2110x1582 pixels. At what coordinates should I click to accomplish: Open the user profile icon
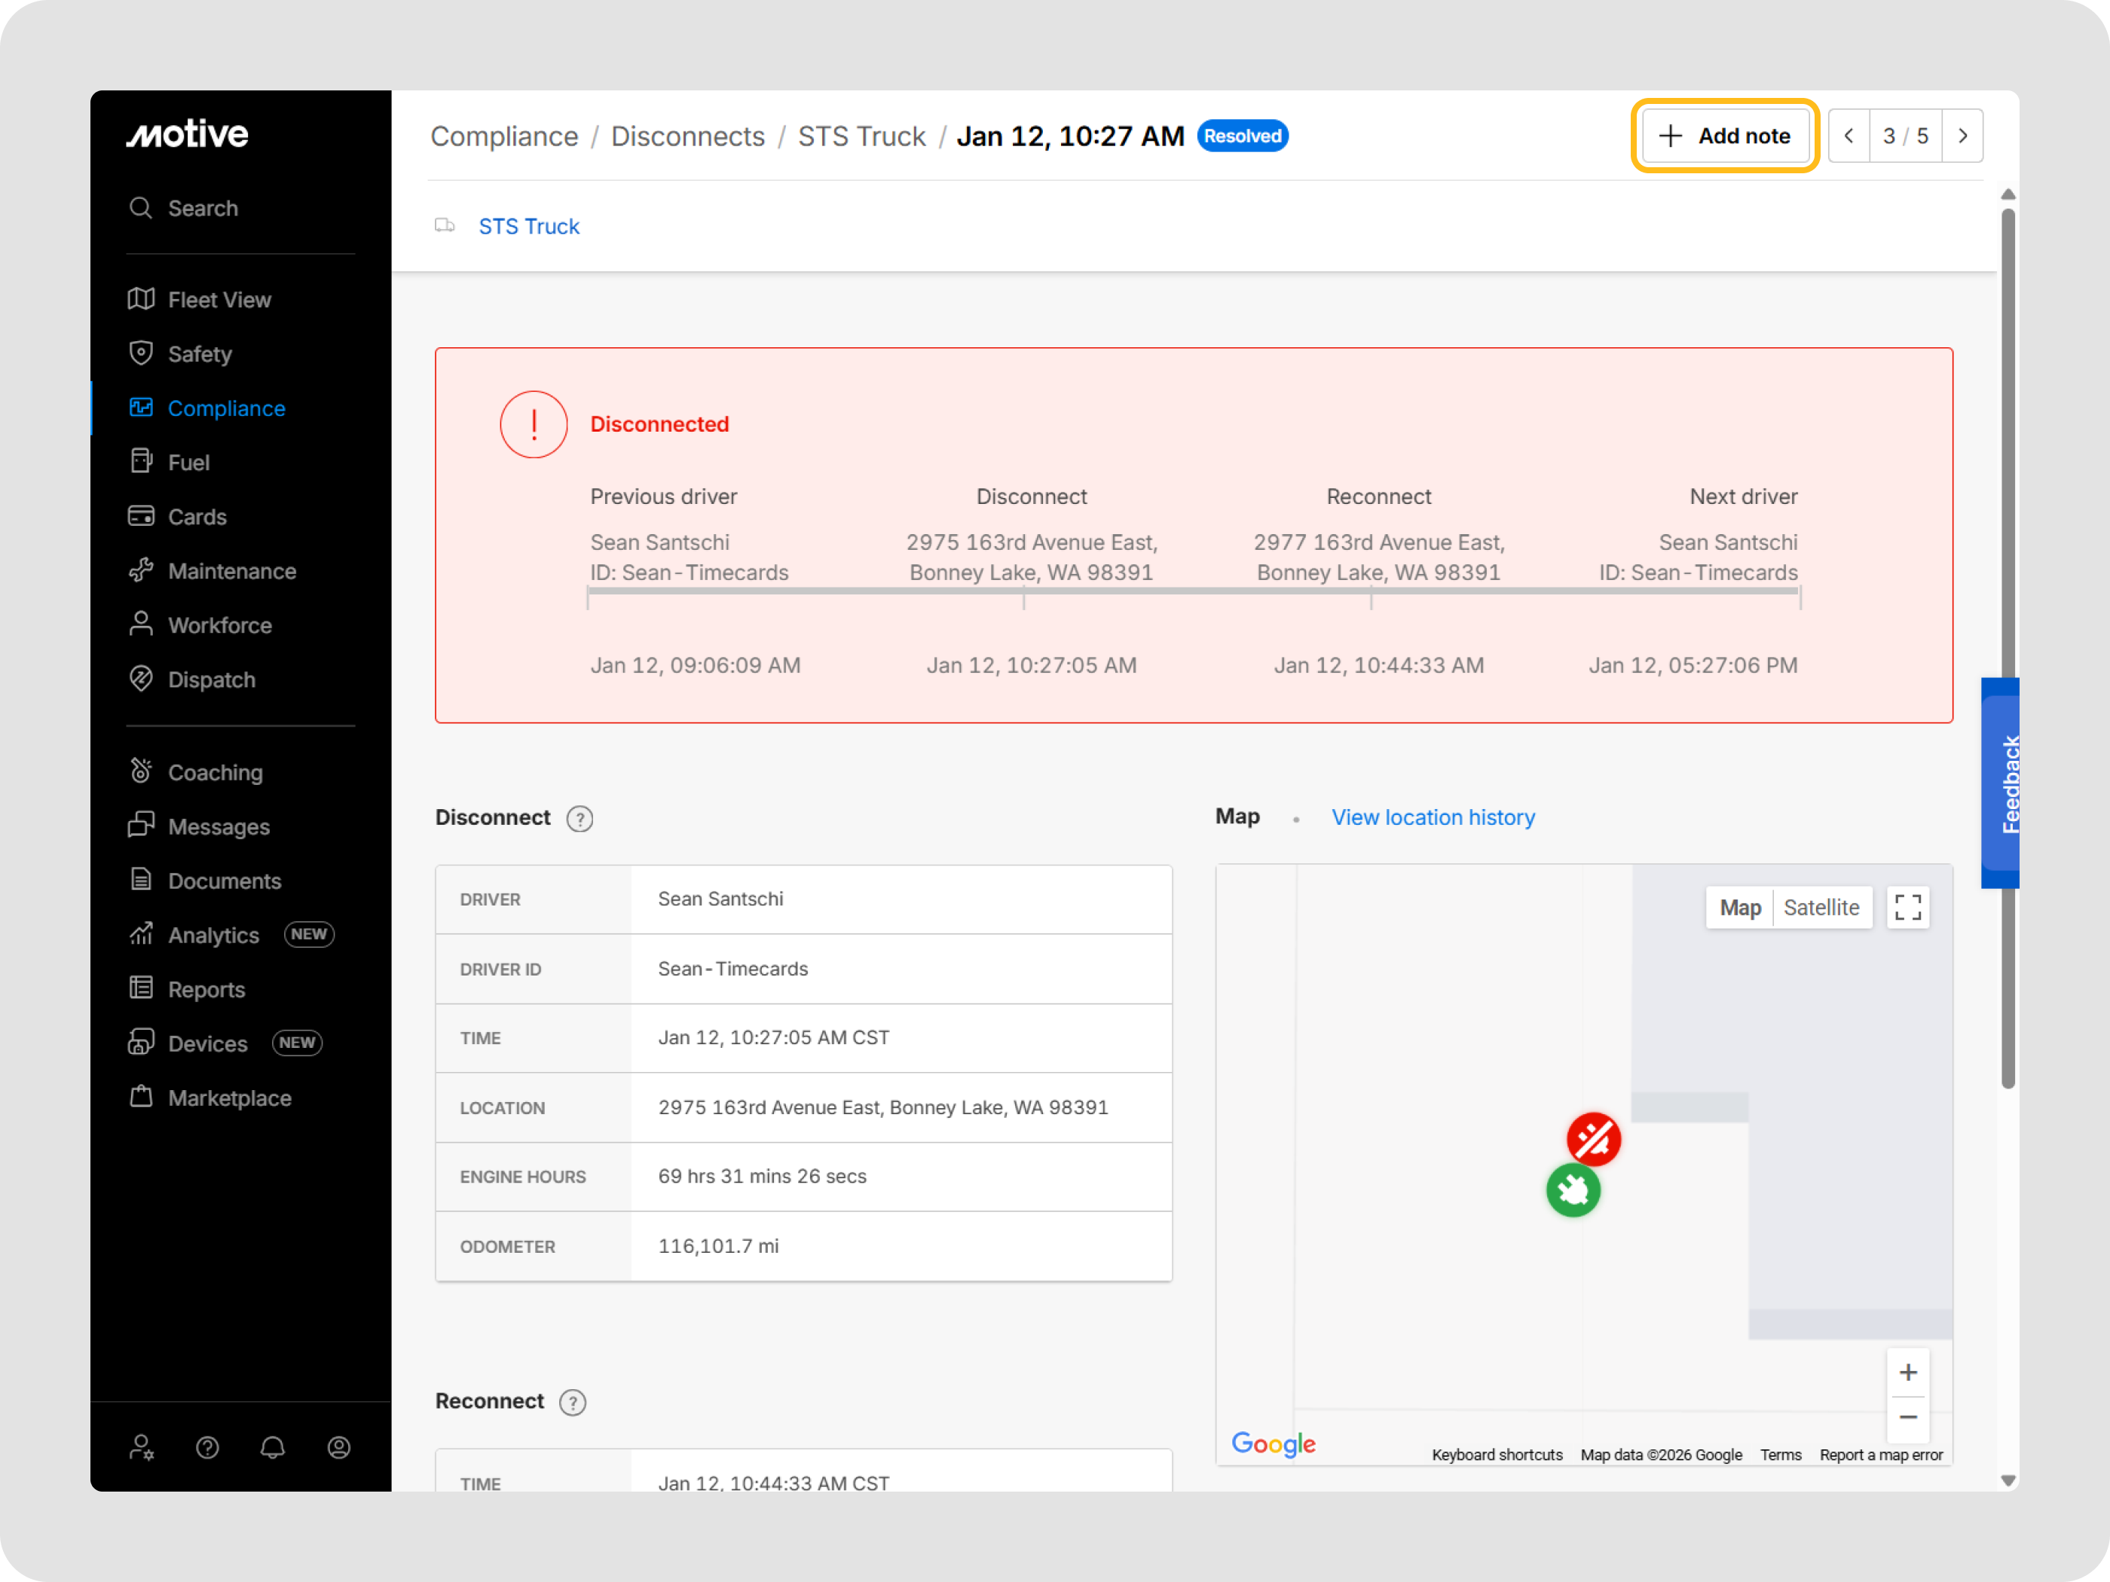(338, 1448)
